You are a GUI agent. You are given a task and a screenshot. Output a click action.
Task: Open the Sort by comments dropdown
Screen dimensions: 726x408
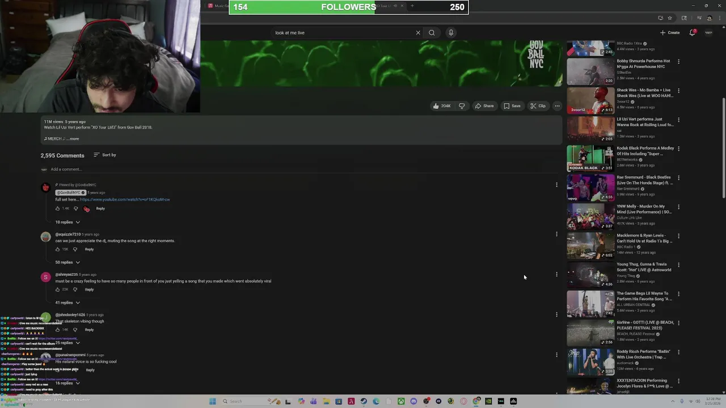(x=105, y=155)
